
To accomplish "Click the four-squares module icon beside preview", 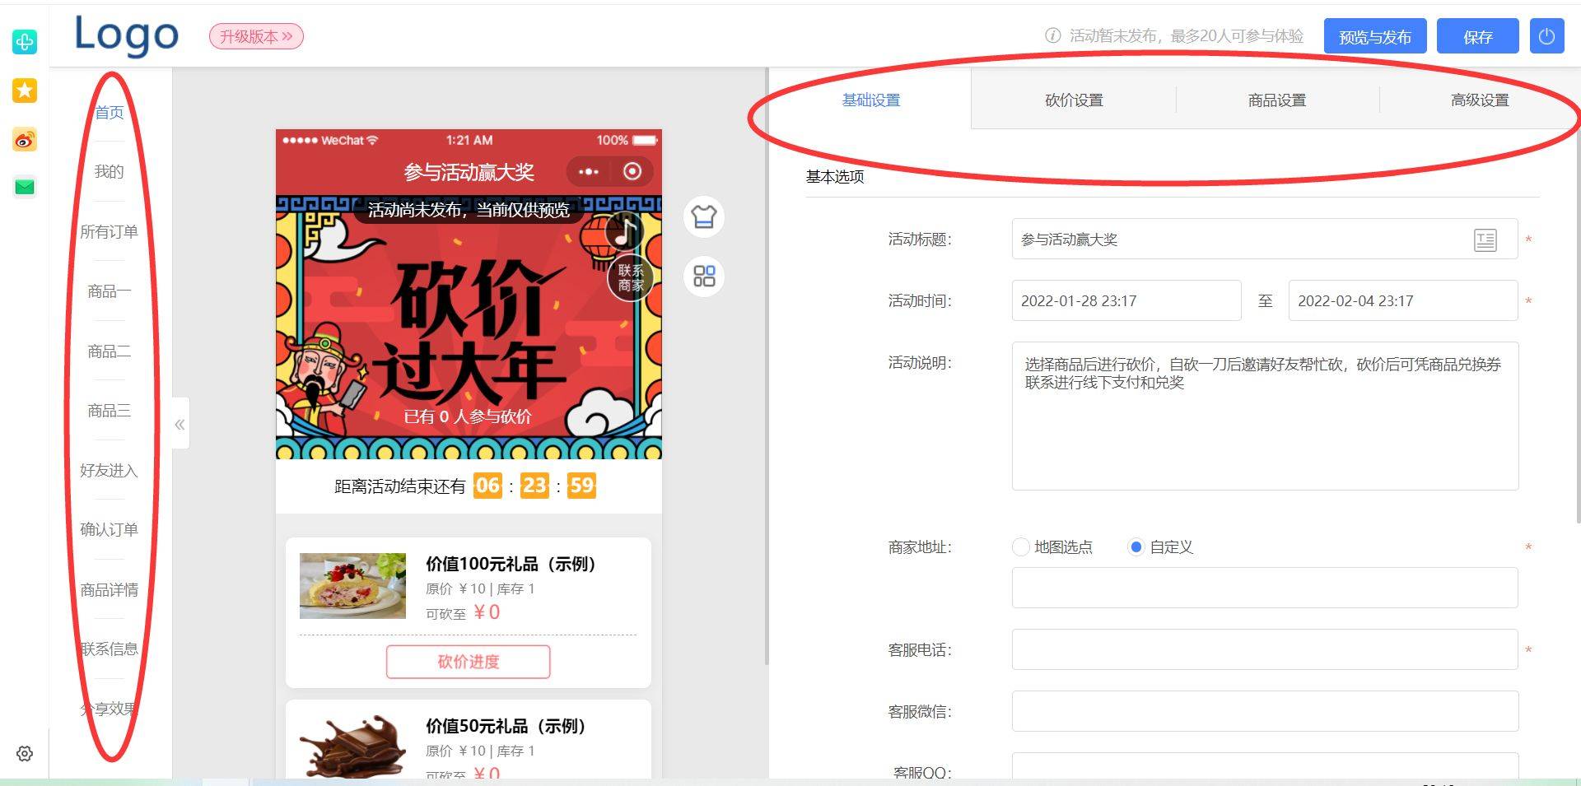I will coord(704,277).
